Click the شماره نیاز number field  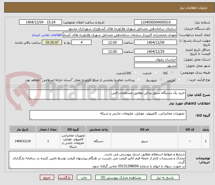[x=155, y=22]
